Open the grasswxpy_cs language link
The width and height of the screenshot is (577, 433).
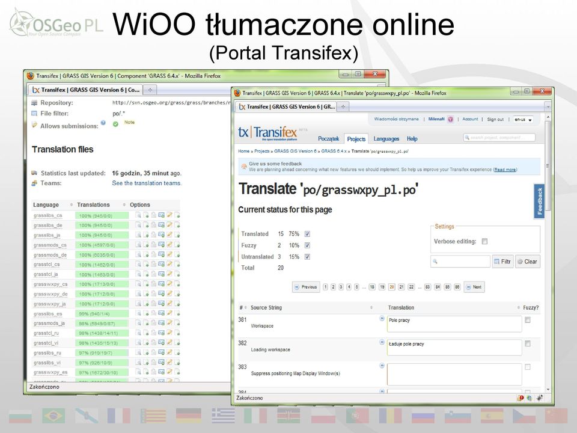50,284
